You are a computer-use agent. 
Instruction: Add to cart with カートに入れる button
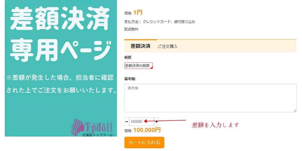(144, 142)
